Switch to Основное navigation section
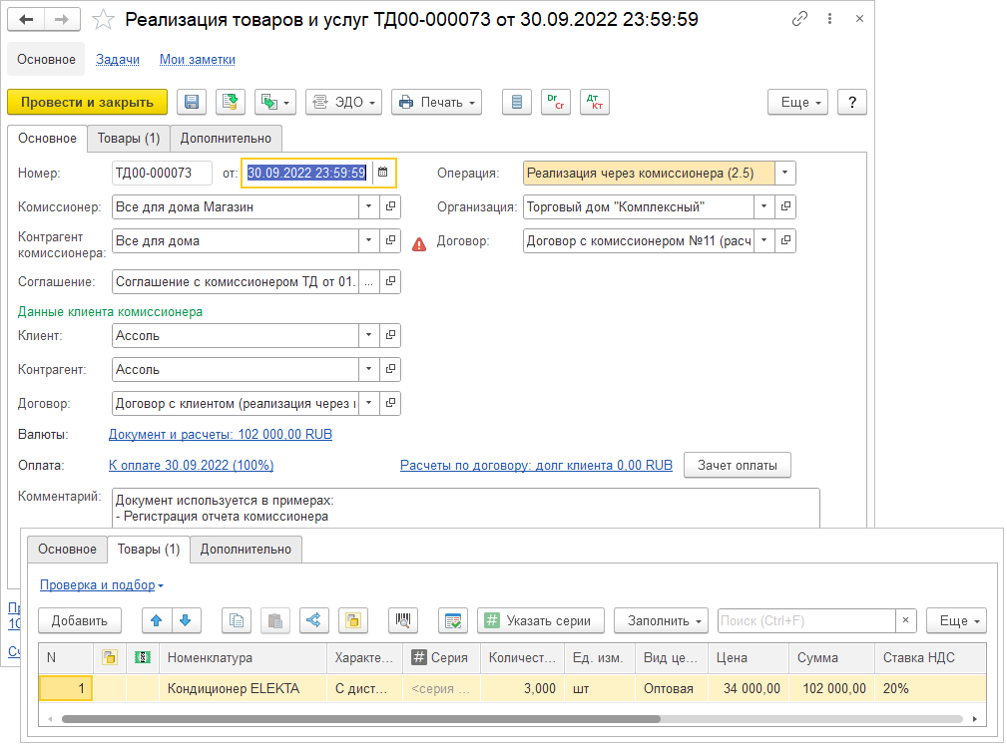The image size is (1007, 747). [x=46, y=59]
